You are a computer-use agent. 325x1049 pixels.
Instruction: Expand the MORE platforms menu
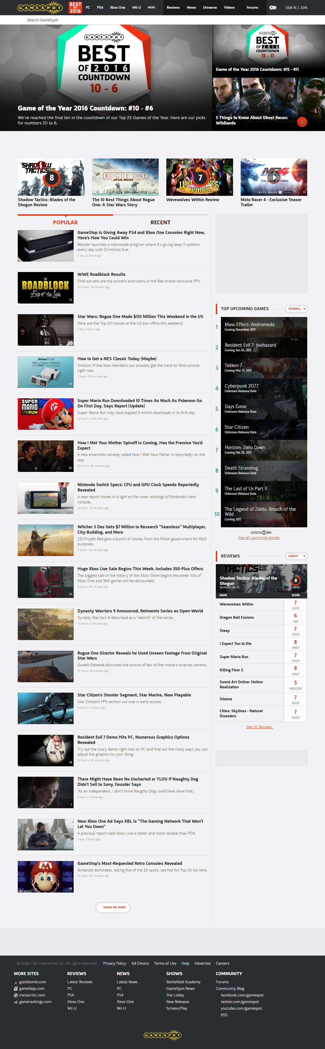pos(152,7)
